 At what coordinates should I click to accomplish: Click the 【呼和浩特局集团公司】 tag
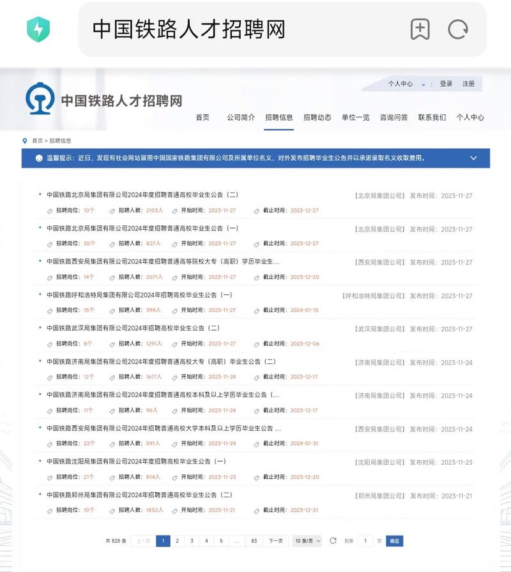374,296
